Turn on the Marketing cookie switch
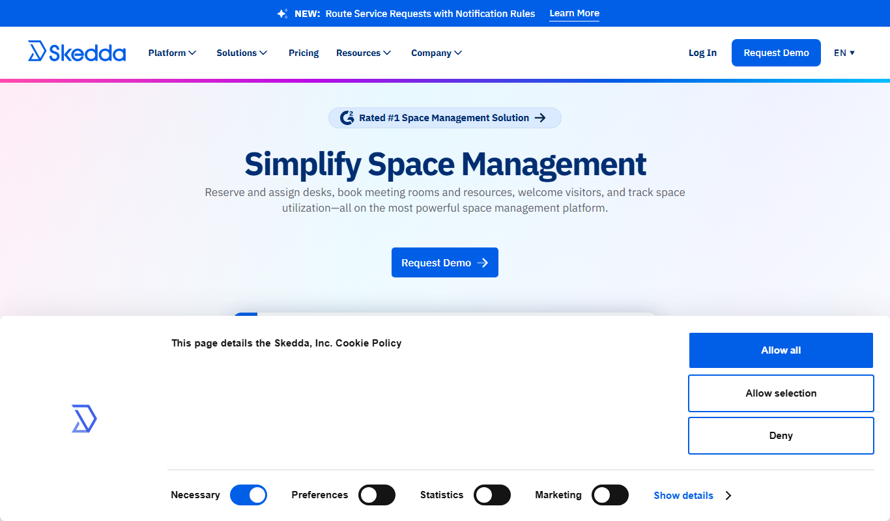 coord(610,495)
